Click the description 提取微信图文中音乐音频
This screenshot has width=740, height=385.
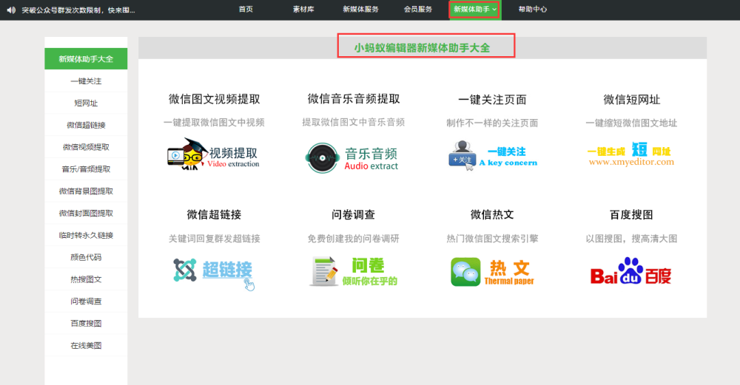click(x=354, y=123)
